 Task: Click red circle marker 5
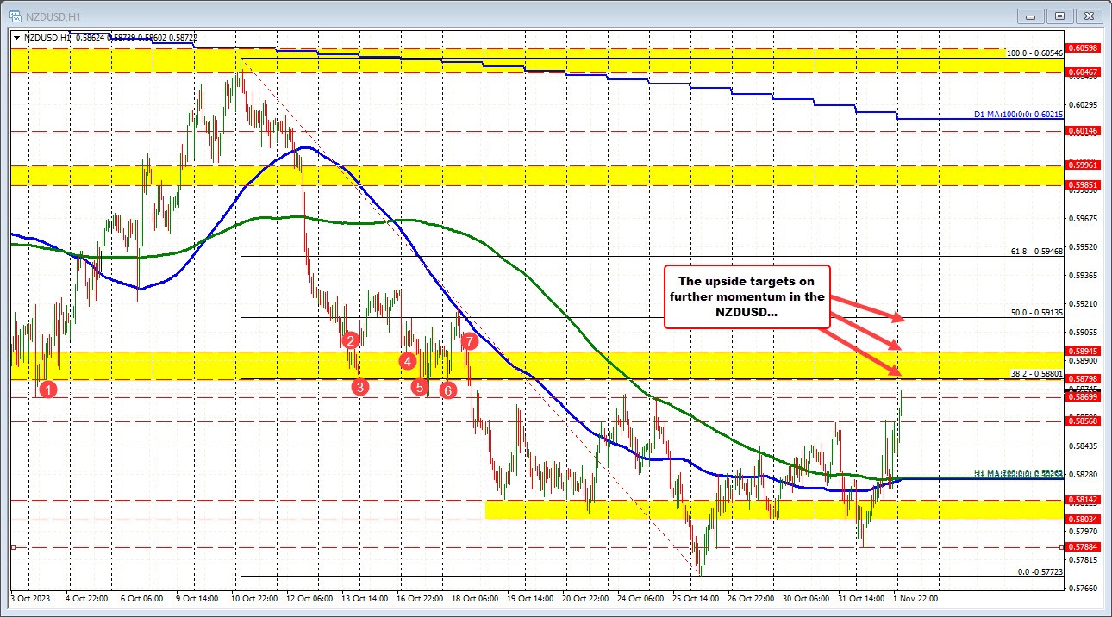pos(420,388)
